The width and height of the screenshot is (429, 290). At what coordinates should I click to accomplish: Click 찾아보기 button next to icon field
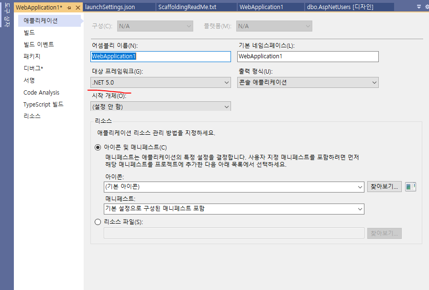point(385,187)
